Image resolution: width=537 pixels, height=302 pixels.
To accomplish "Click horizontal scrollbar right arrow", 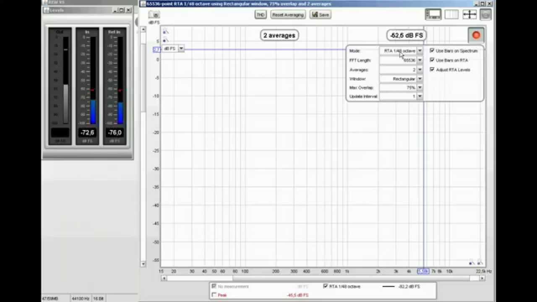I will point(482,278).
